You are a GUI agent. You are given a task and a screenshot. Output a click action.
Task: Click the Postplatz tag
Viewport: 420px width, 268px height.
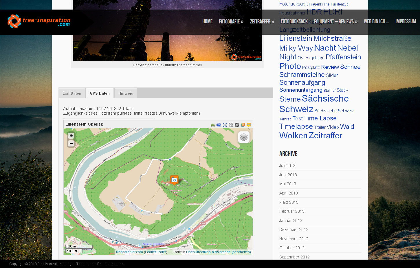coord(311,67)
